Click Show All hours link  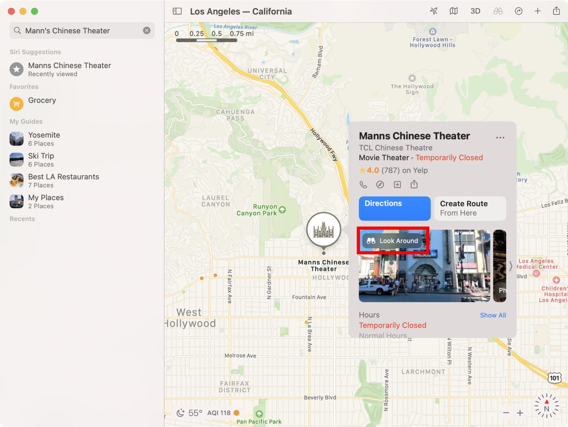493,315
